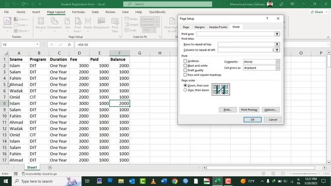The height and width of the screenshot is (186, 331).
Task: Select Down, then over page order
Action: 185,85
